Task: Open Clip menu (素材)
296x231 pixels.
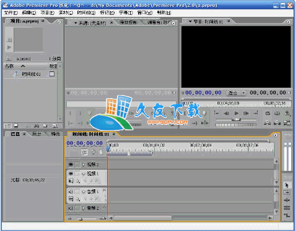Action: 66,13
